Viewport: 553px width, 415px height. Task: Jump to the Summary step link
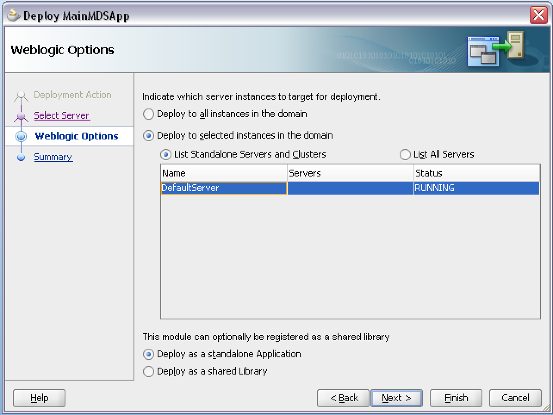53,157
